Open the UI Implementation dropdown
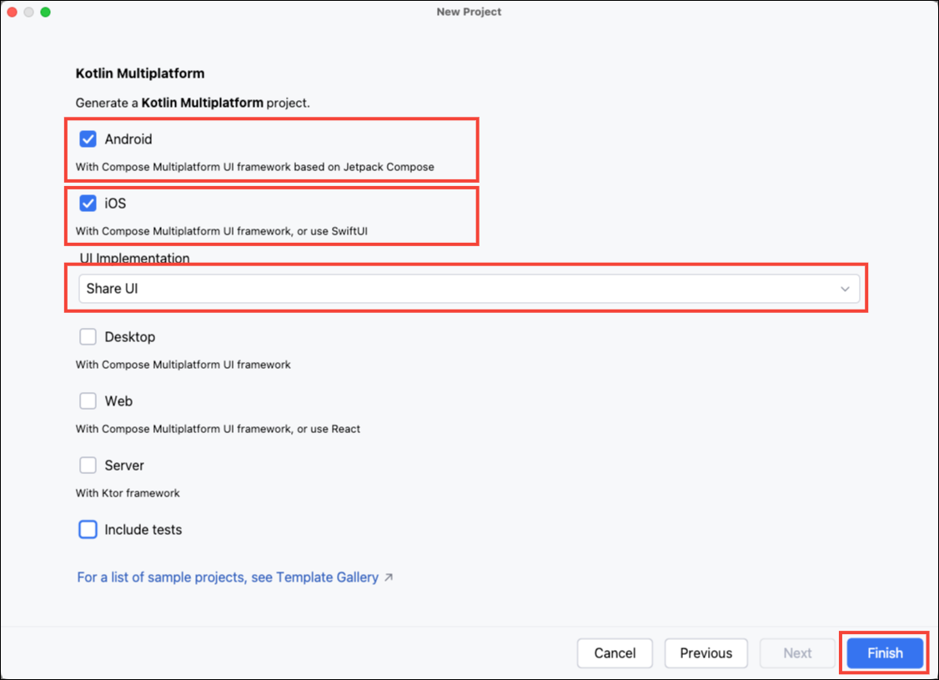939x680 pixels. tap(467, 290)
